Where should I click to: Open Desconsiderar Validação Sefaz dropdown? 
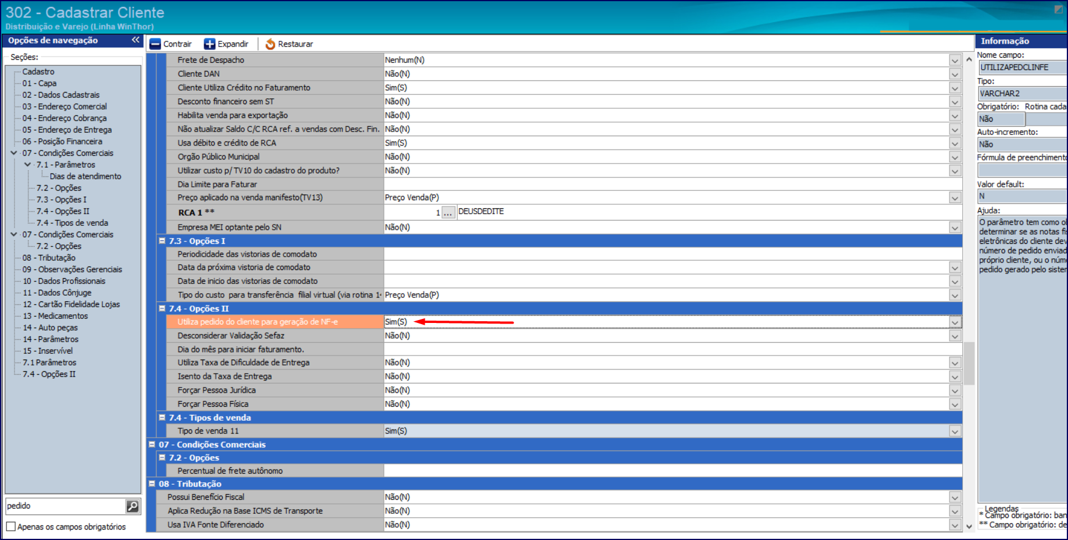point(955,336)
